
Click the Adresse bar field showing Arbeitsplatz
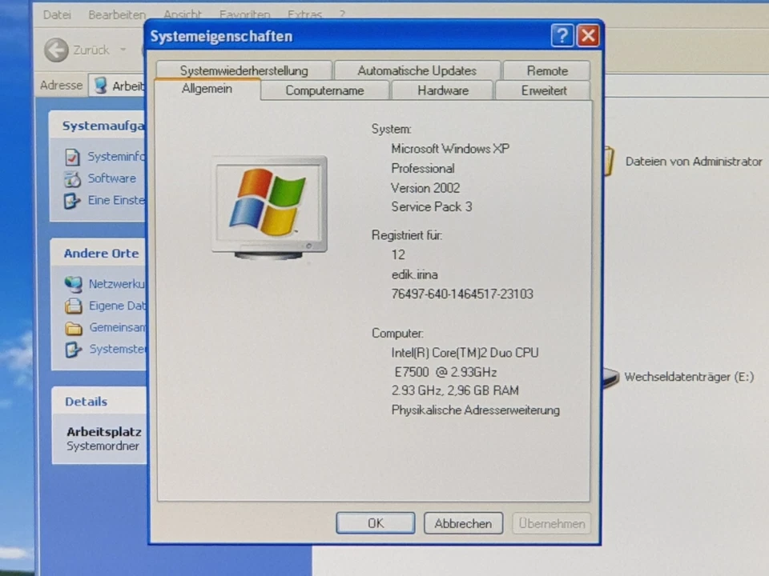click(x=118, y=86)
